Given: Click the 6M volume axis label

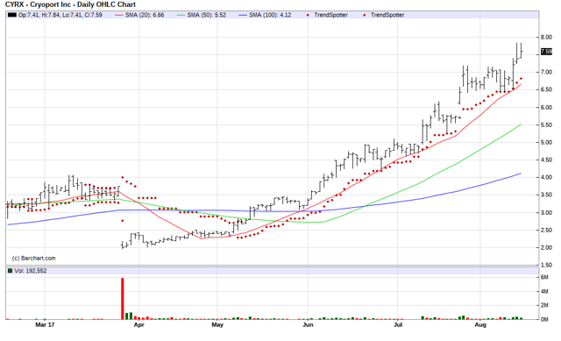Looking at the screenshot, I should (x=544, y=277).
